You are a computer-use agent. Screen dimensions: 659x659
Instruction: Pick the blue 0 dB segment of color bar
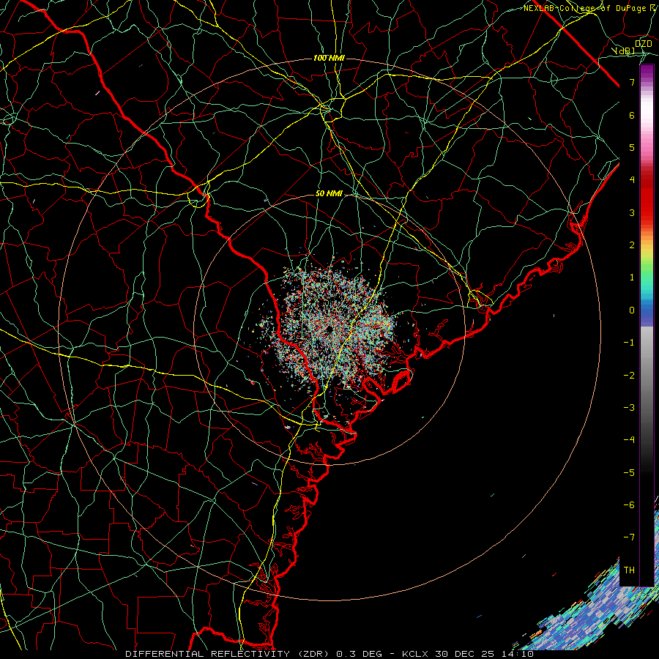(647, 310)
